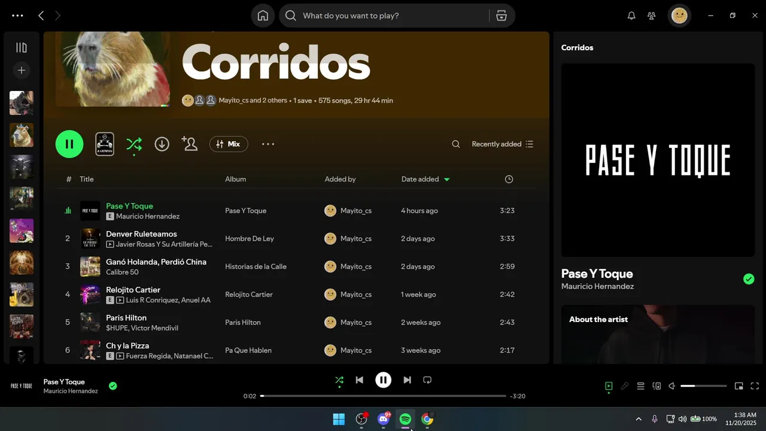Mute the volume speaker icon
Screen dimensions: 766x431
point(672,386)
